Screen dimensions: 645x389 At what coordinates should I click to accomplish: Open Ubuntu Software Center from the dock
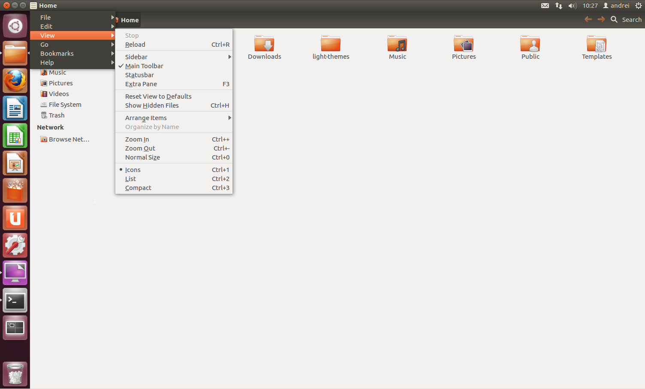(15, 190)
